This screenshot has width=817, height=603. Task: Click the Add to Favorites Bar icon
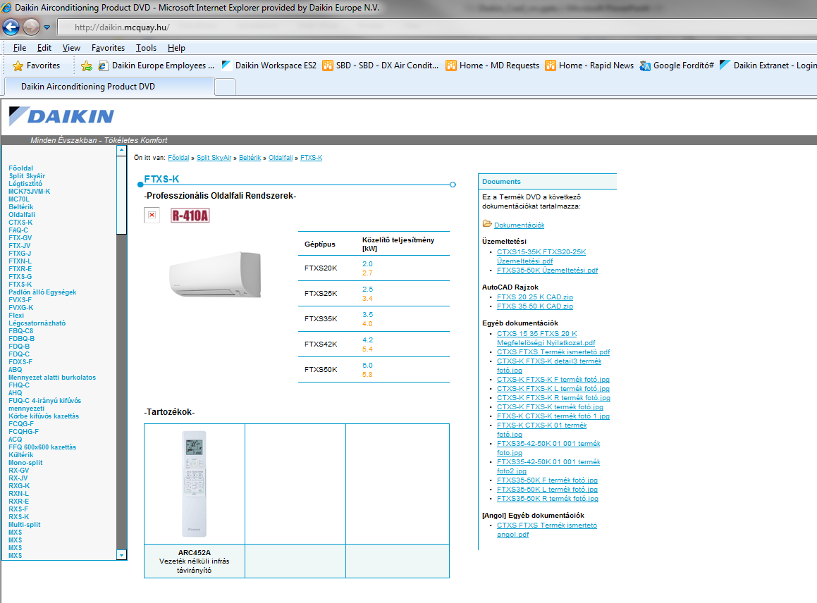(x=87, y=66)
